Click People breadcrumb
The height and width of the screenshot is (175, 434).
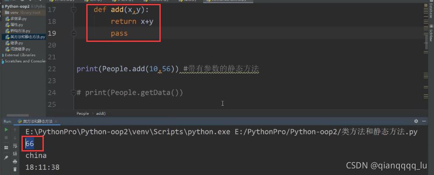click(x=83, y=113)
